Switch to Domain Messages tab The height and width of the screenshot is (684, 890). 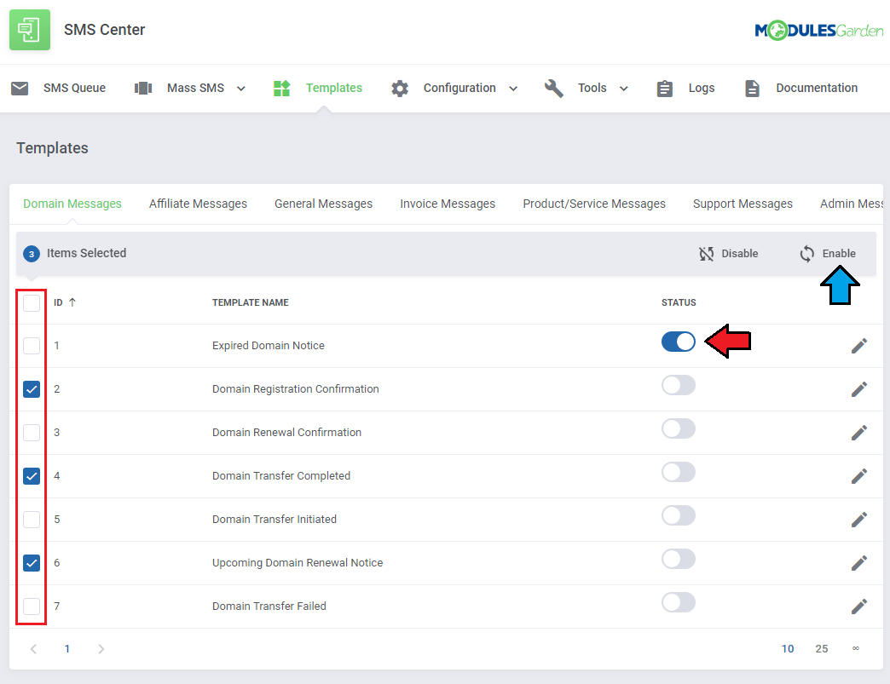tap(72, 204)
